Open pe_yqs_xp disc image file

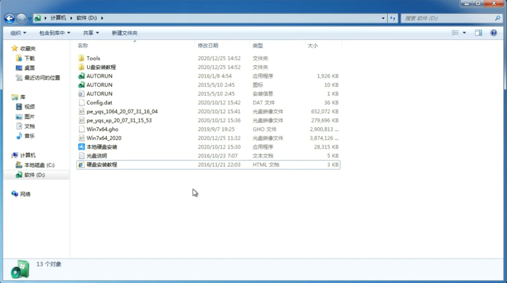[x=119, y=120]
